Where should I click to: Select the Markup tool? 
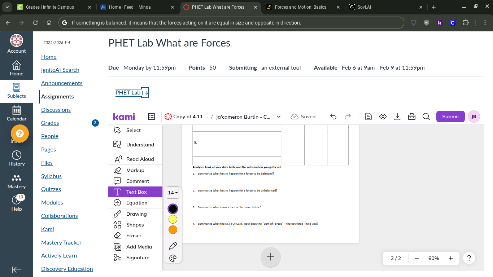135,170
